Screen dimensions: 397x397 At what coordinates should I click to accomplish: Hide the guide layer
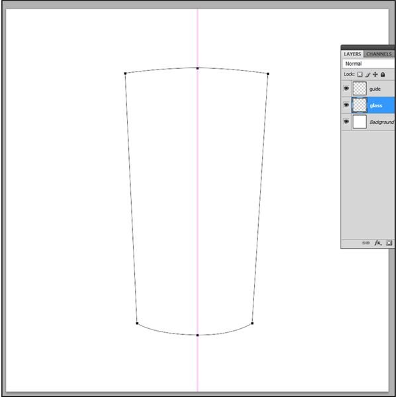click(346, 89)
